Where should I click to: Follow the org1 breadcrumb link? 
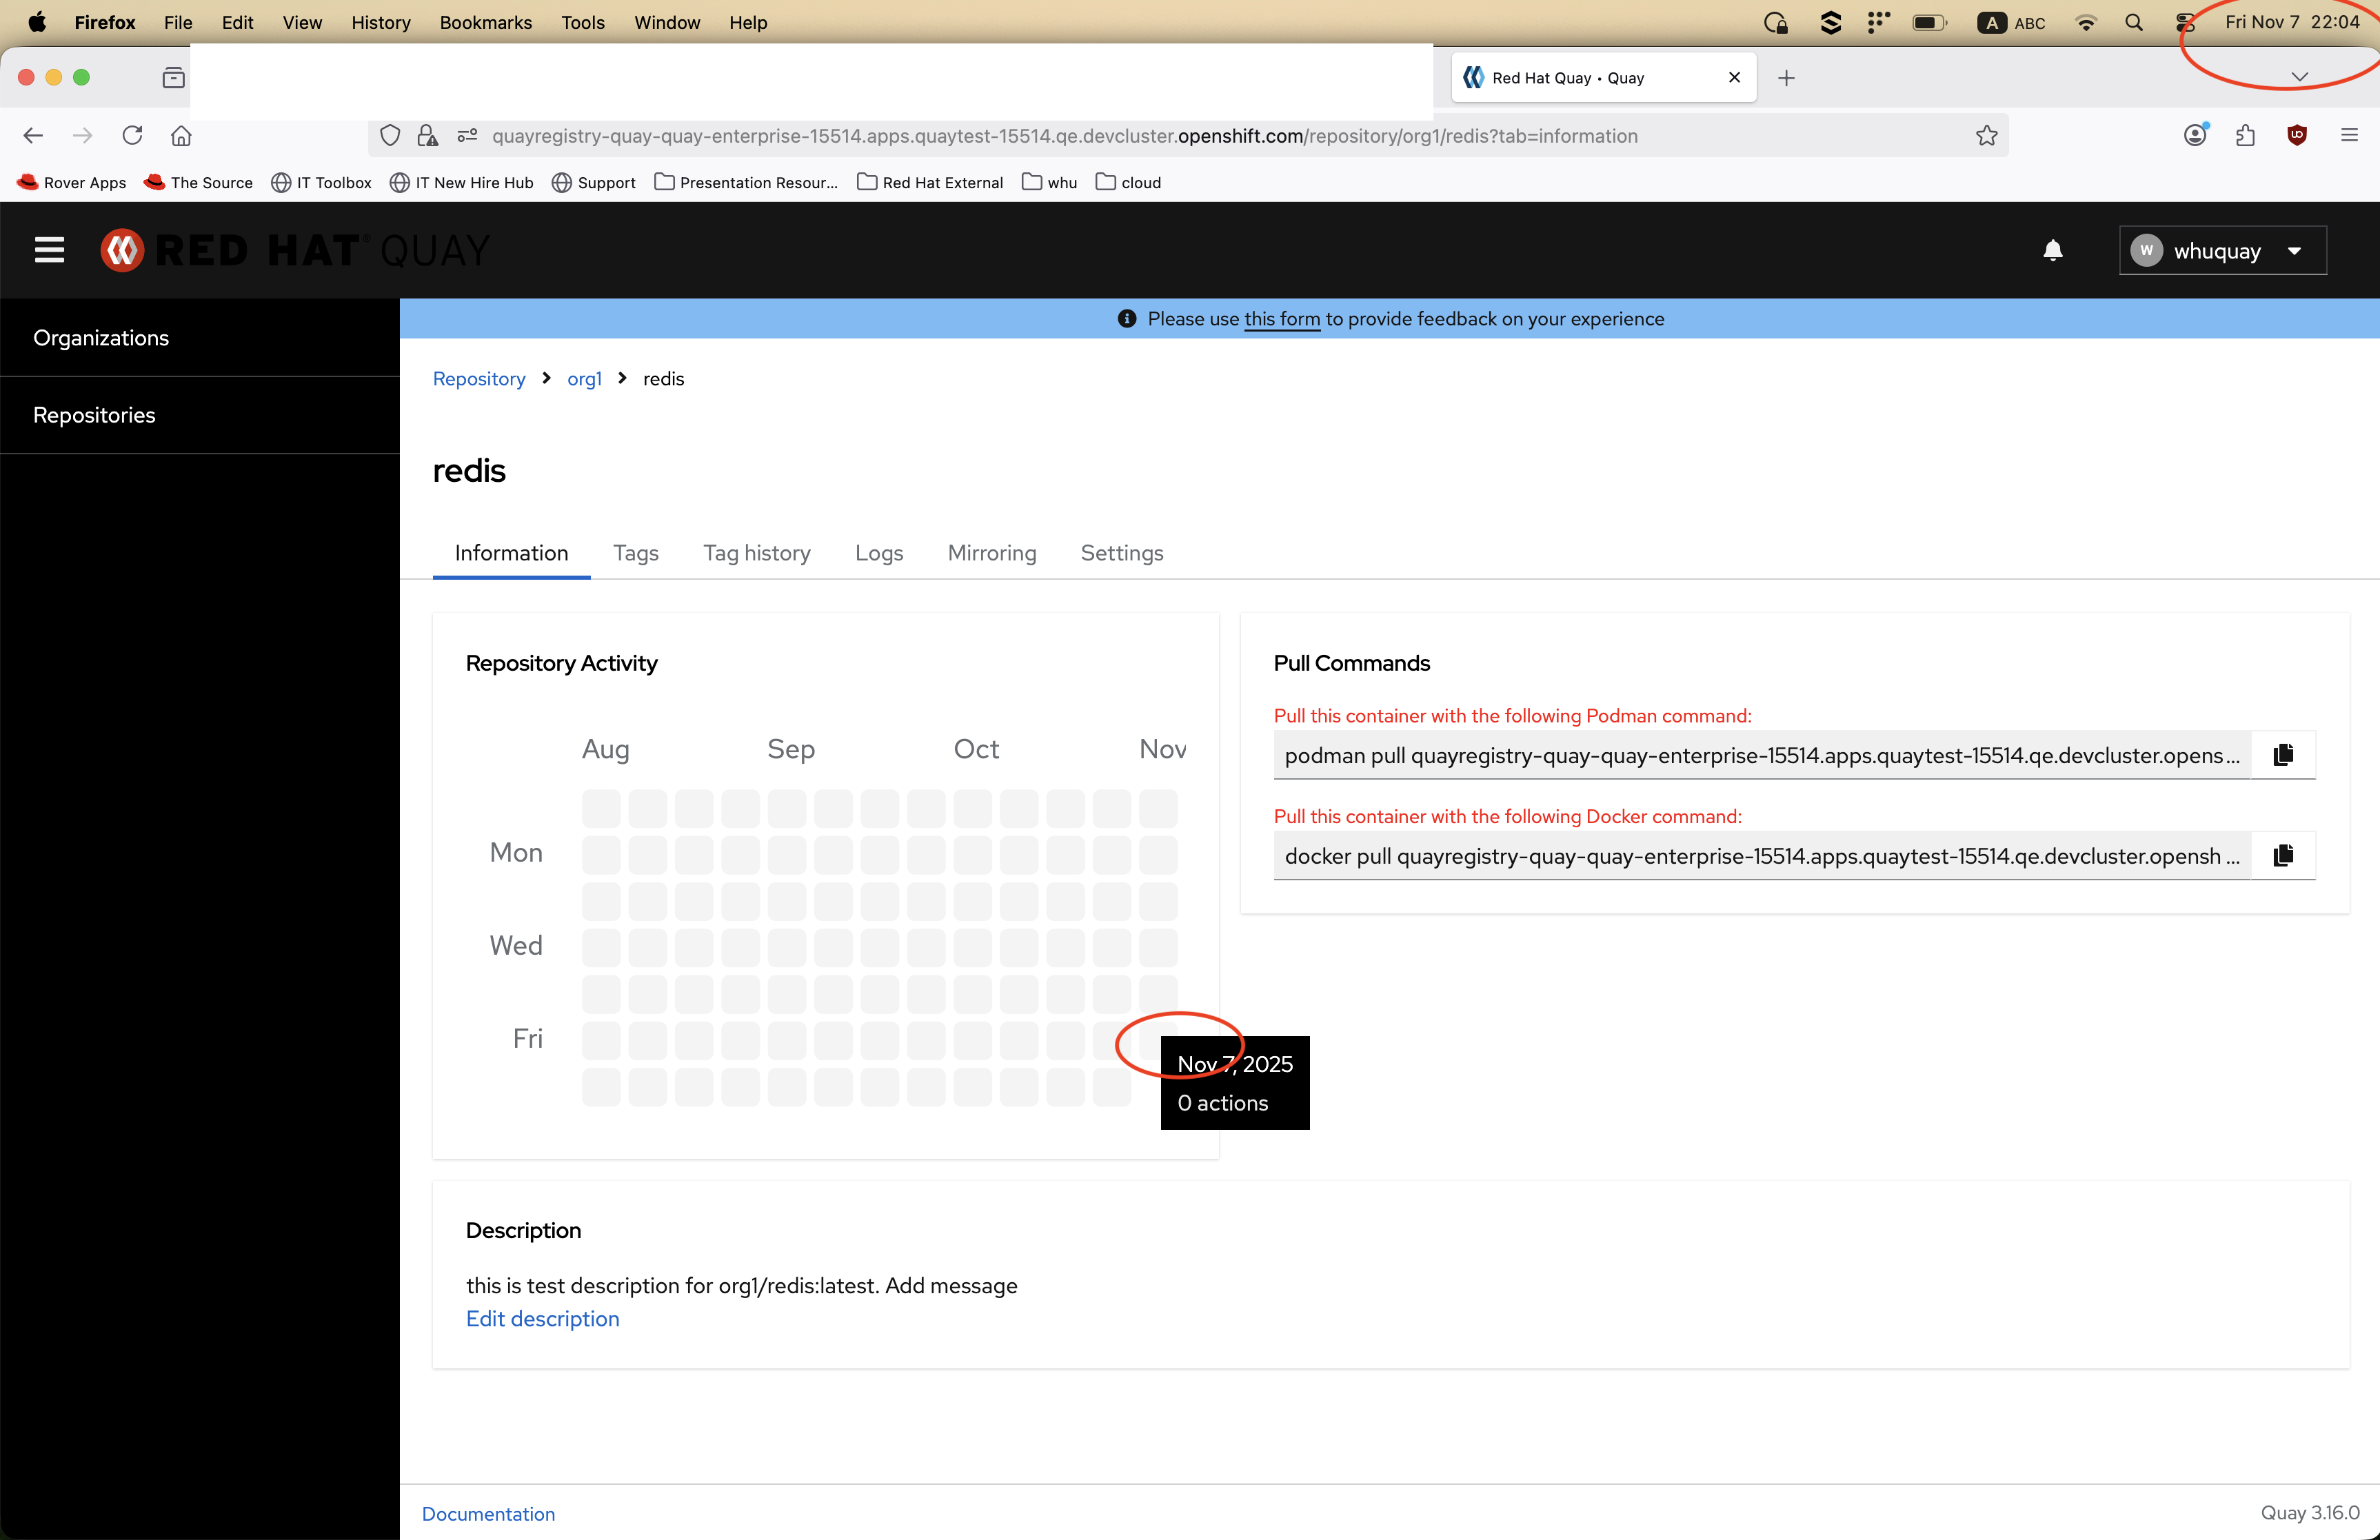pos(584,379)
